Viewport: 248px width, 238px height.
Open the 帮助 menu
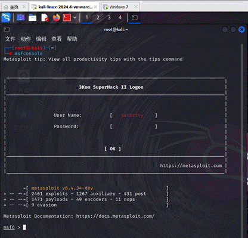click(x=72, y=39)
